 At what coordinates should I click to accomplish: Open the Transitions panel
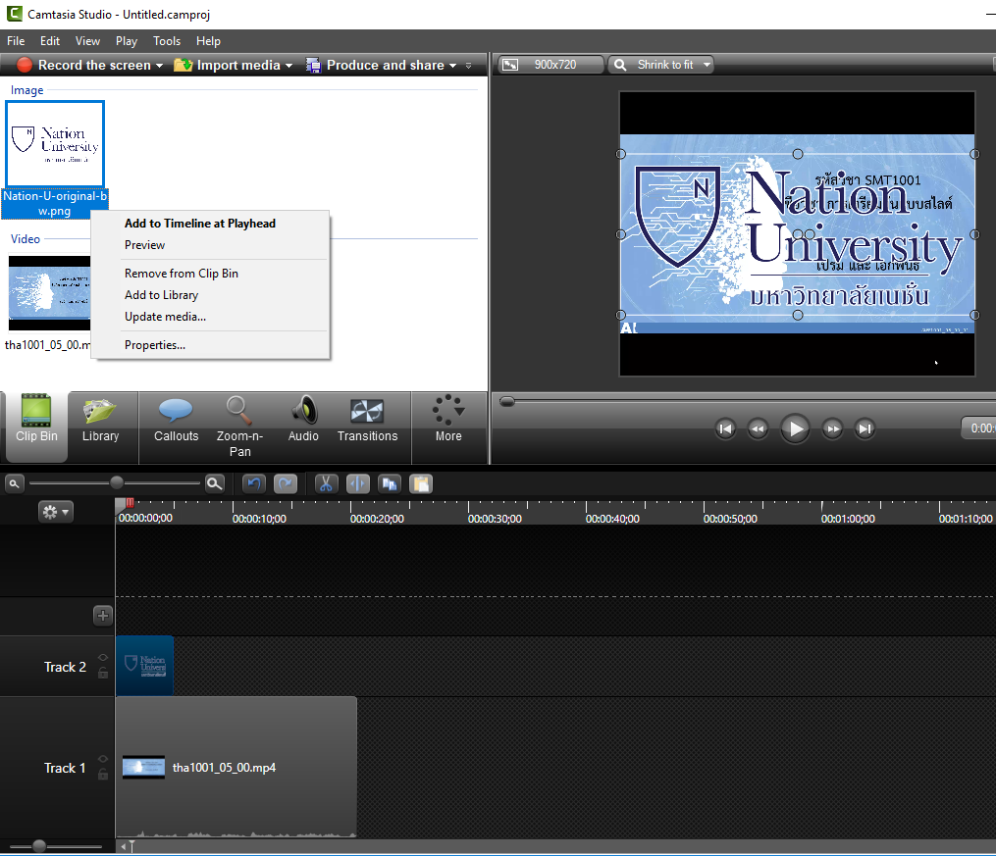pyautogui.click(x=367, y=420)
